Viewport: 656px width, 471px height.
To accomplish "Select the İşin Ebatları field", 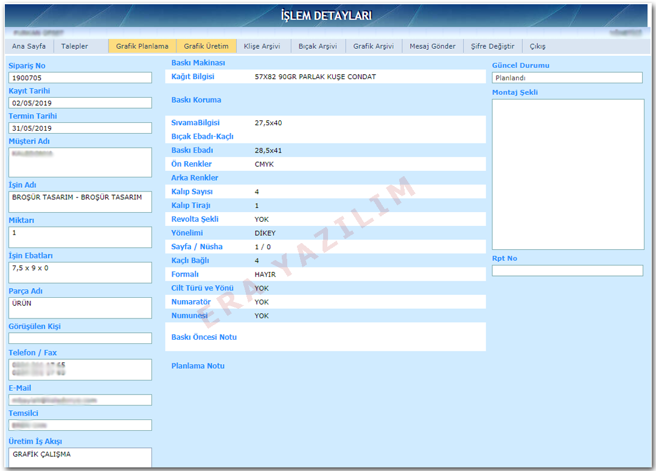I will click(x=80, y=273).
